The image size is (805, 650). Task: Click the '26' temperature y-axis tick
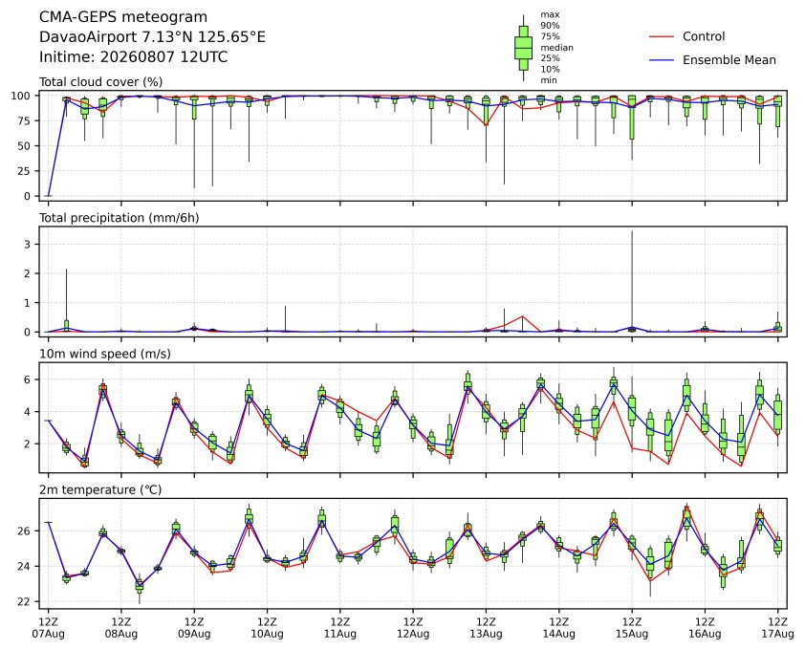pyautogui.click(x=24, y=531)
